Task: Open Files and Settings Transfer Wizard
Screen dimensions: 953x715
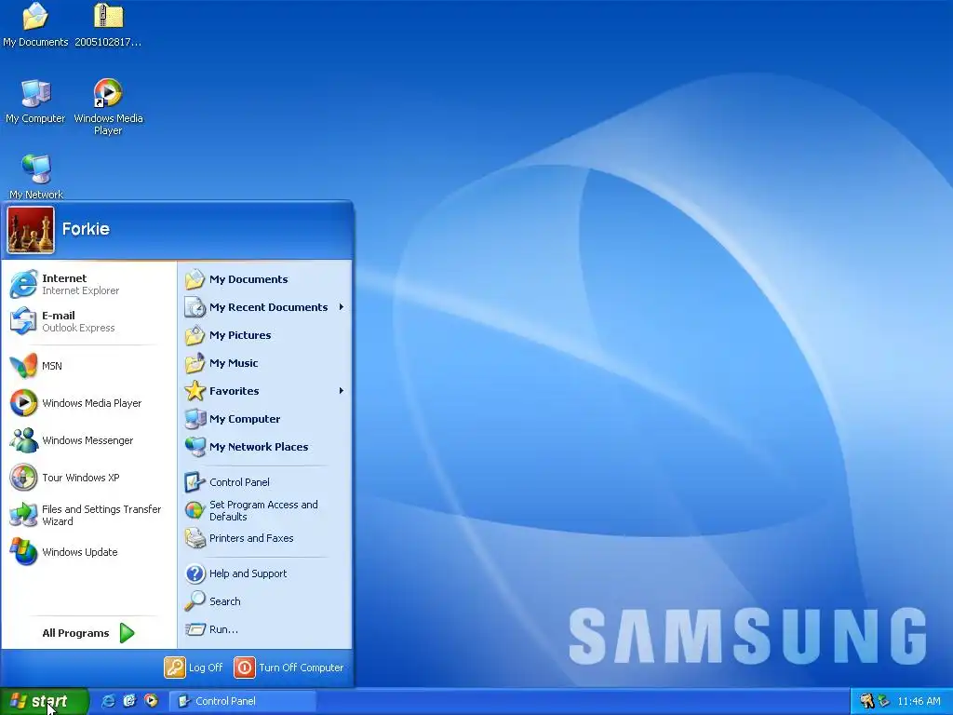Action: pyautogui.click(x=88, y=515)
